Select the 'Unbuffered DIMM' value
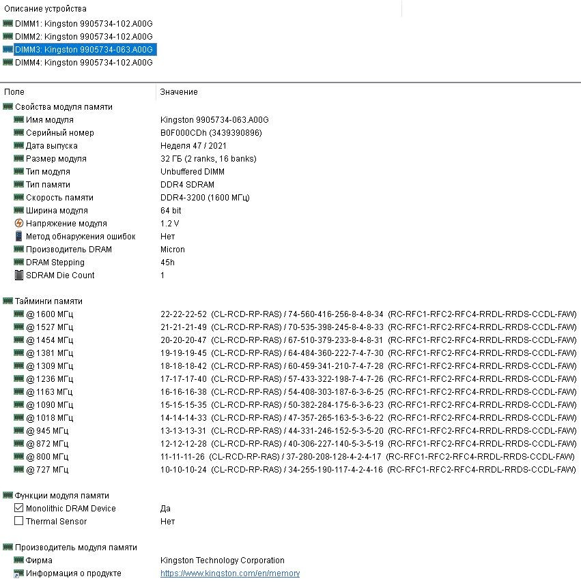Screen dimensions: 581x583 tap(193, 172)
